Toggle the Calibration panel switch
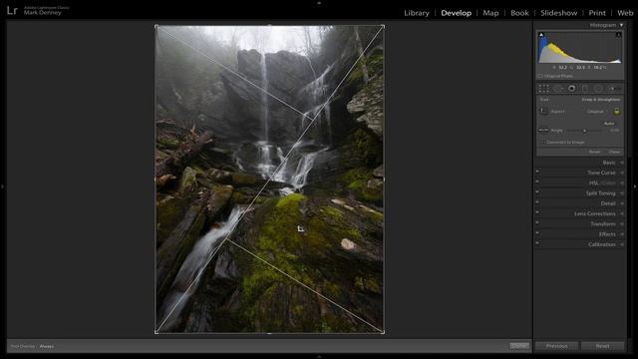This screenshot has width=638, height=359. (537, 243)
